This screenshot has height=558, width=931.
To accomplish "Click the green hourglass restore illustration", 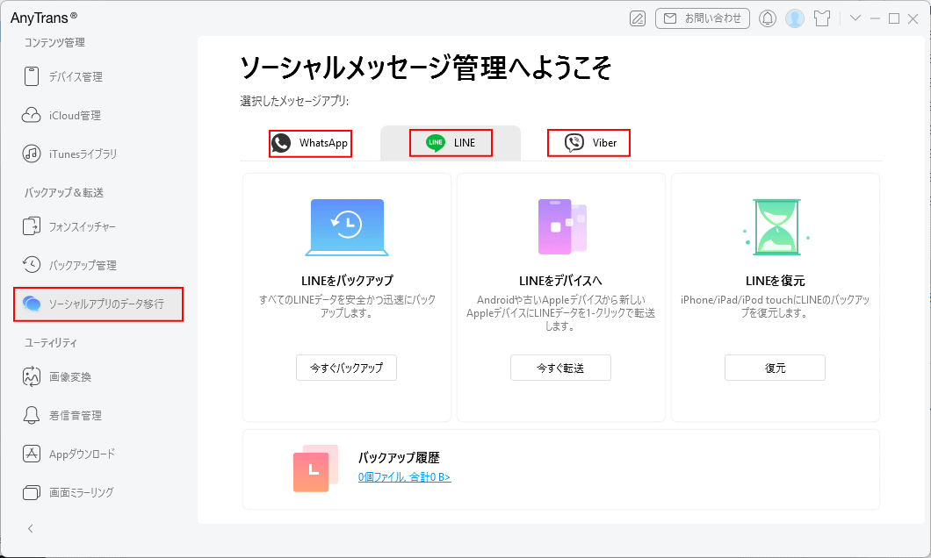I will (x=776, y=227).
